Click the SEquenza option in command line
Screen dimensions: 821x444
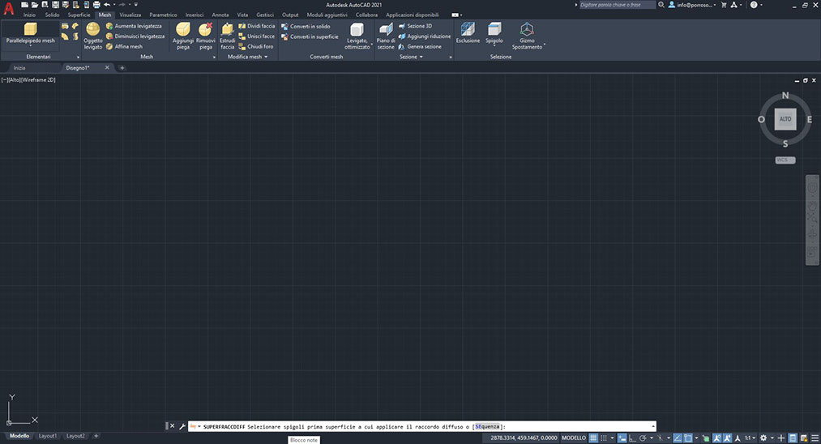click(x=487, y=427)
